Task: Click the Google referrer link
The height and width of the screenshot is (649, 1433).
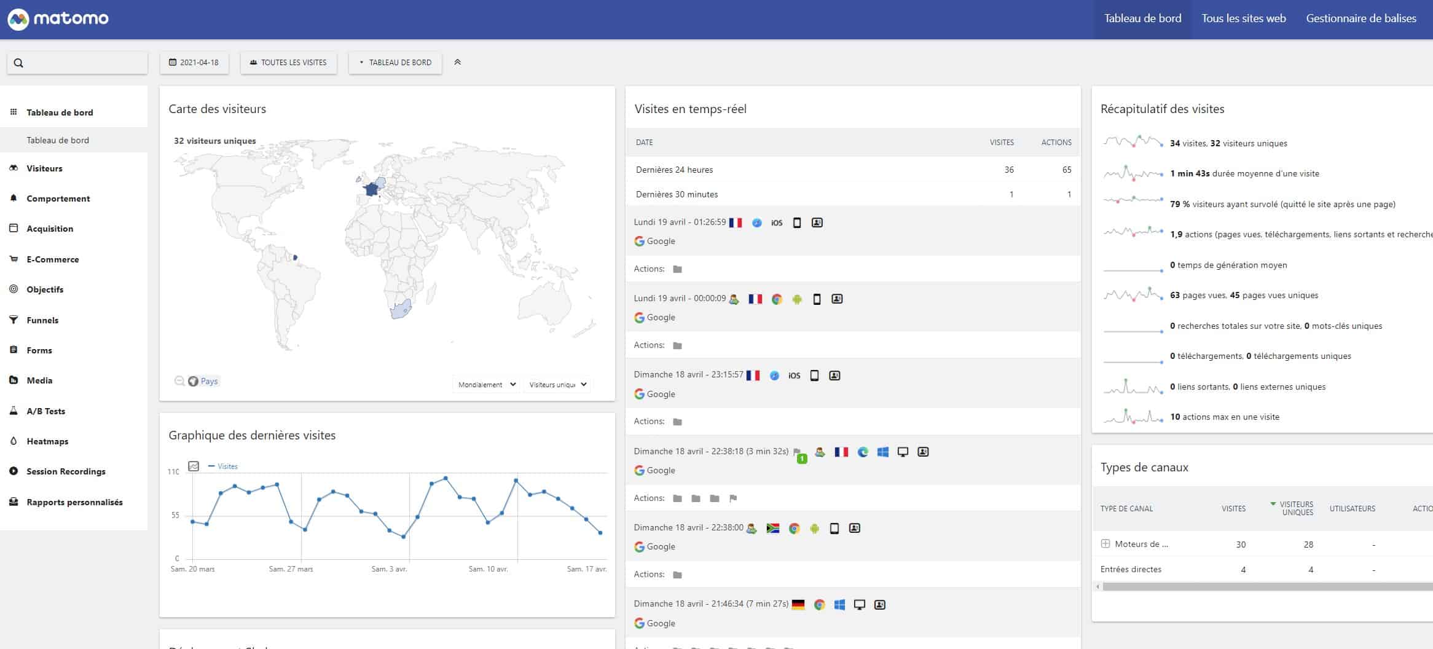Action: pos(661,241)
